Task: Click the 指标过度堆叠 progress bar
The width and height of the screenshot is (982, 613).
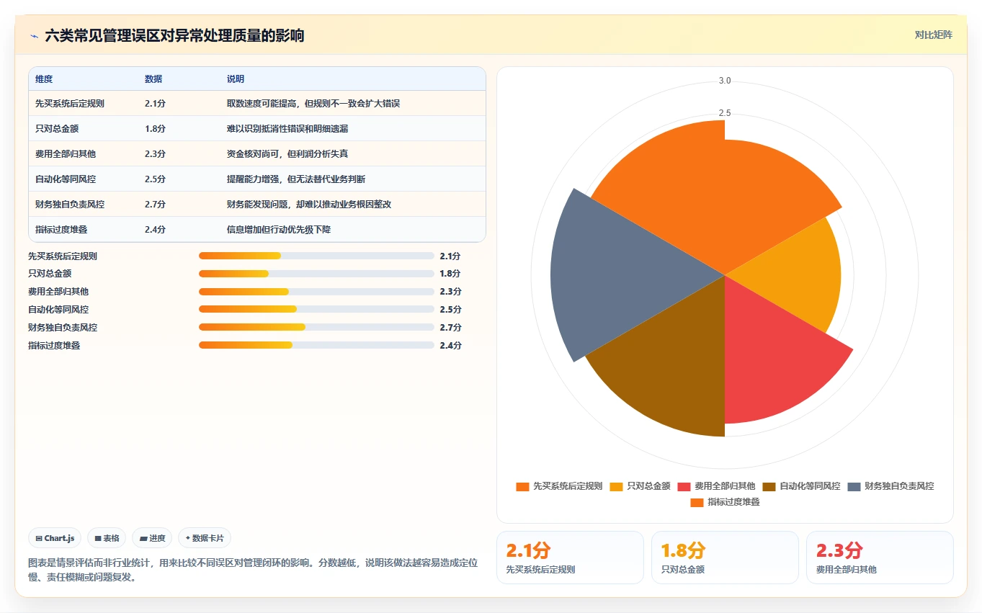Action: 316,345
